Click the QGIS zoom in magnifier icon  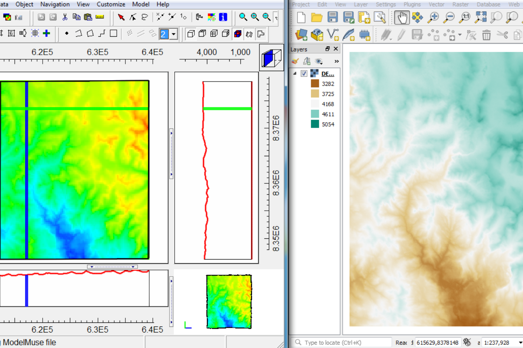[x=433, y=17]
